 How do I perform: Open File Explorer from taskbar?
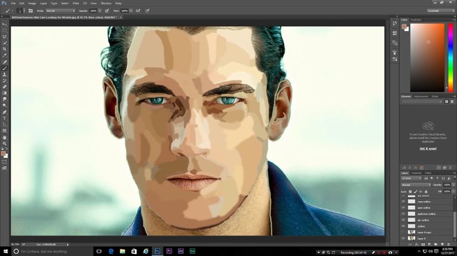click(x=122, y=251)
